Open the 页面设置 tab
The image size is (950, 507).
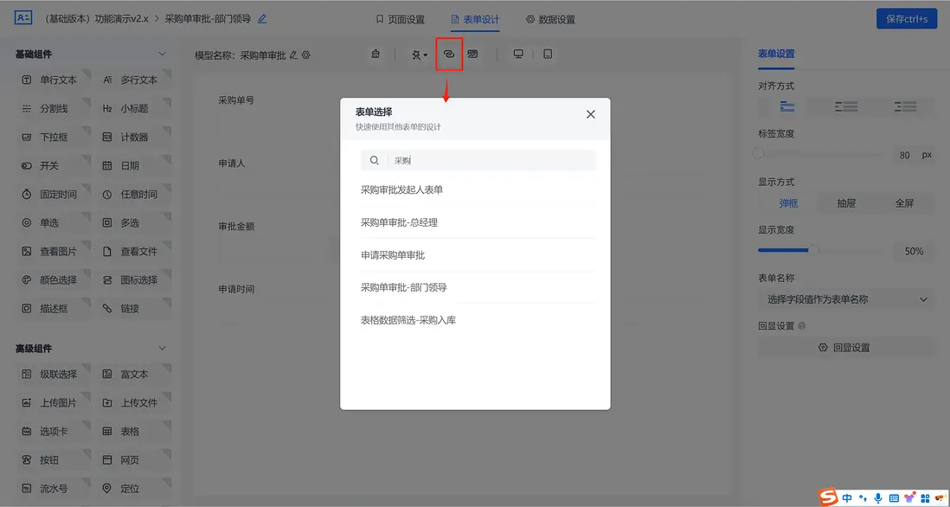[x=407, y=18]
